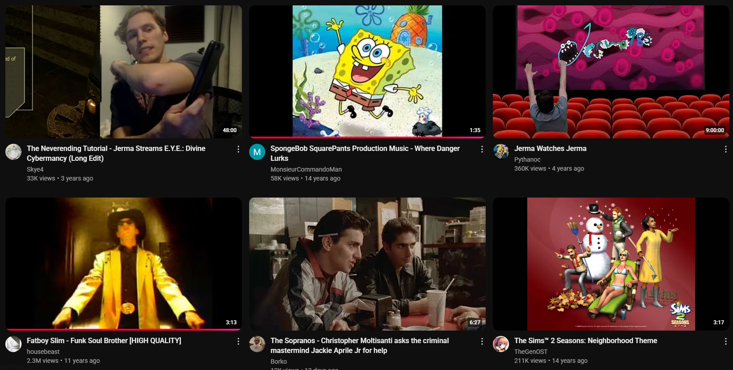
Task: Click the 3:13 duration badge
Action: point(231,322)
